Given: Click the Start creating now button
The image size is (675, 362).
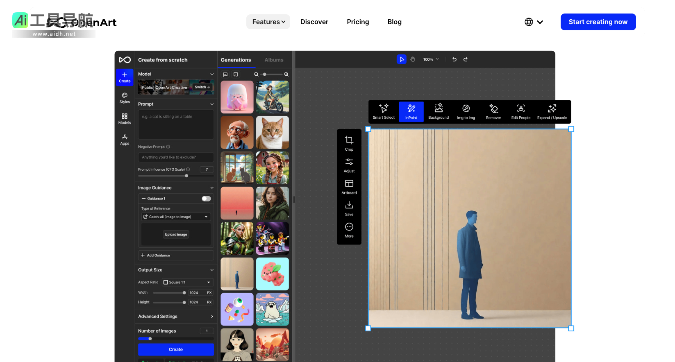Looking at the screenshot, I should tap(598, 22).
